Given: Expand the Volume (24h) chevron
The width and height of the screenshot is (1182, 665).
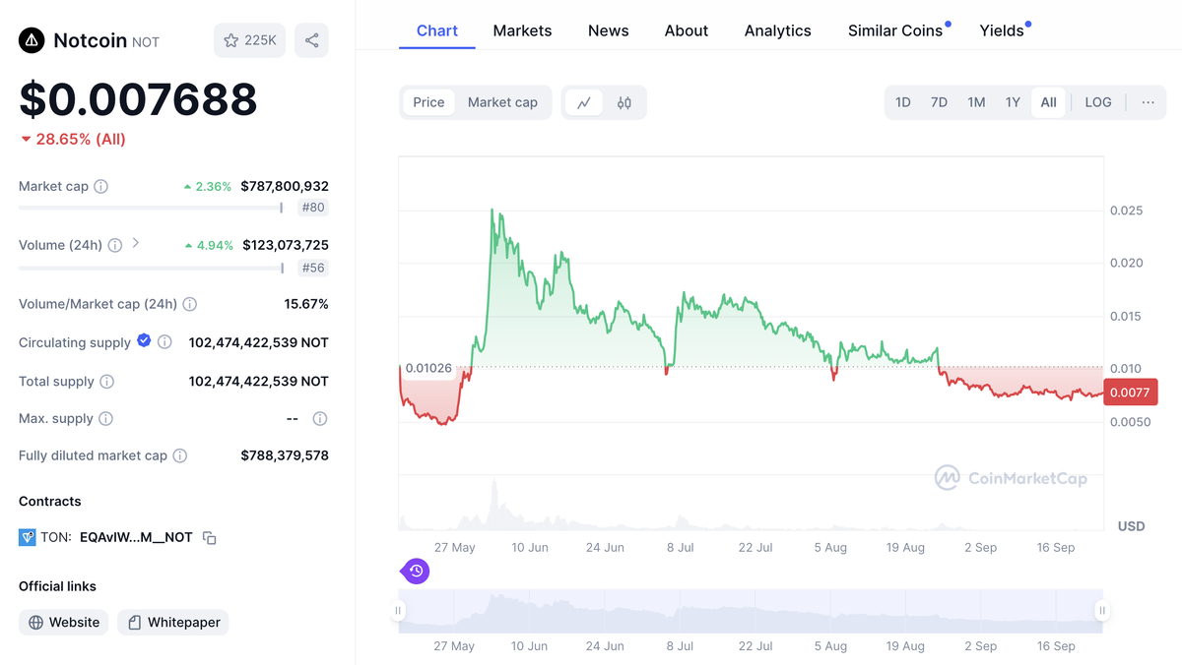Looking at the screenshot, I should 136,243.
